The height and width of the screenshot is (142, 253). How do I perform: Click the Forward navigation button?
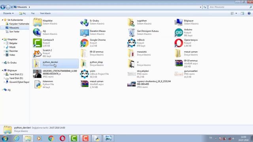pos(8,7)
